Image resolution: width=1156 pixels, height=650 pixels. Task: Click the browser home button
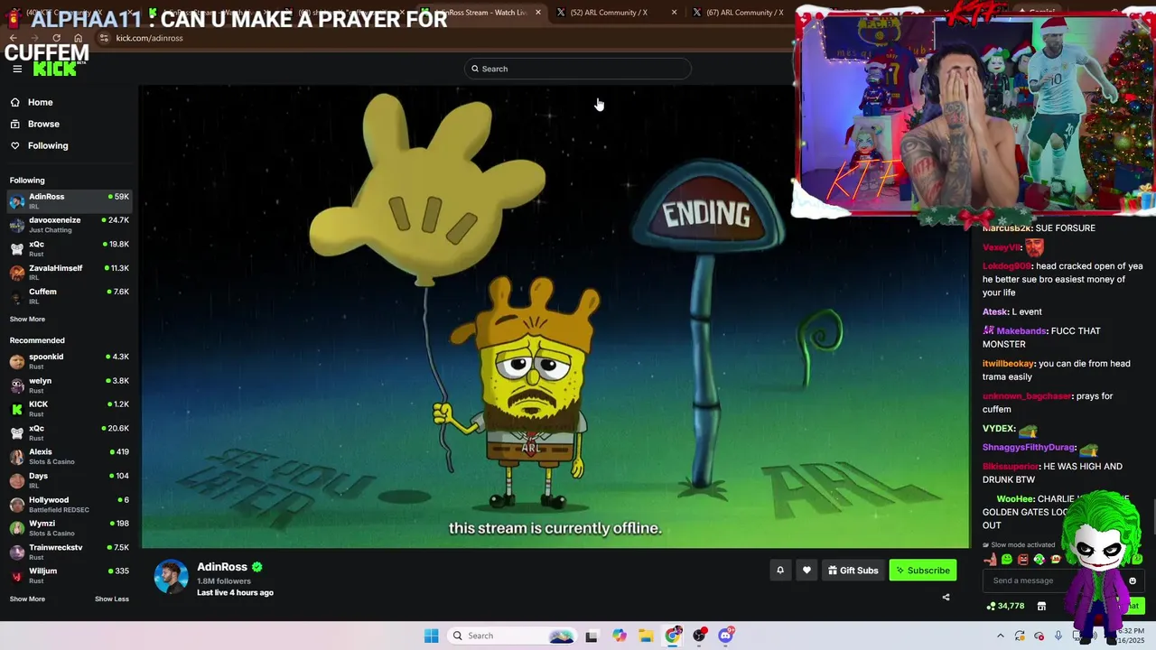point(79,38)
